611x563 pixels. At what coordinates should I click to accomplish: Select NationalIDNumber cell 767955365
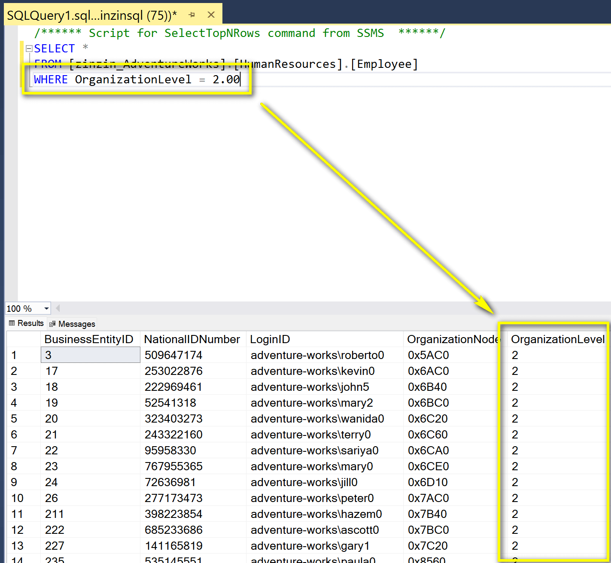[x=193, y=466]
